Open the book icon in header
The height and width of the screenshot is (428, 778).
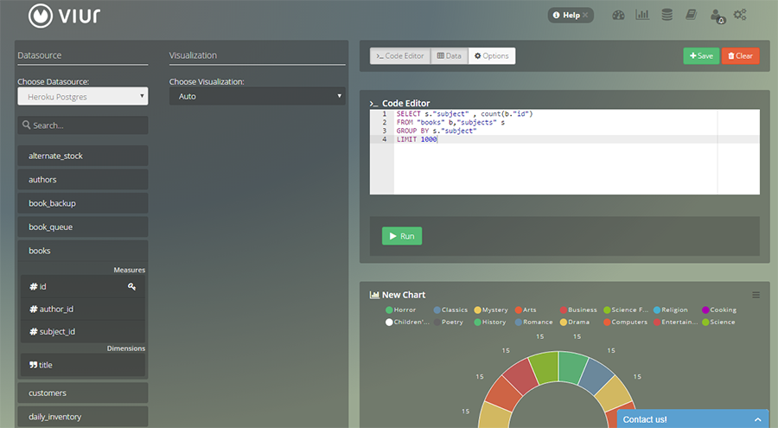tap(692, 15)
